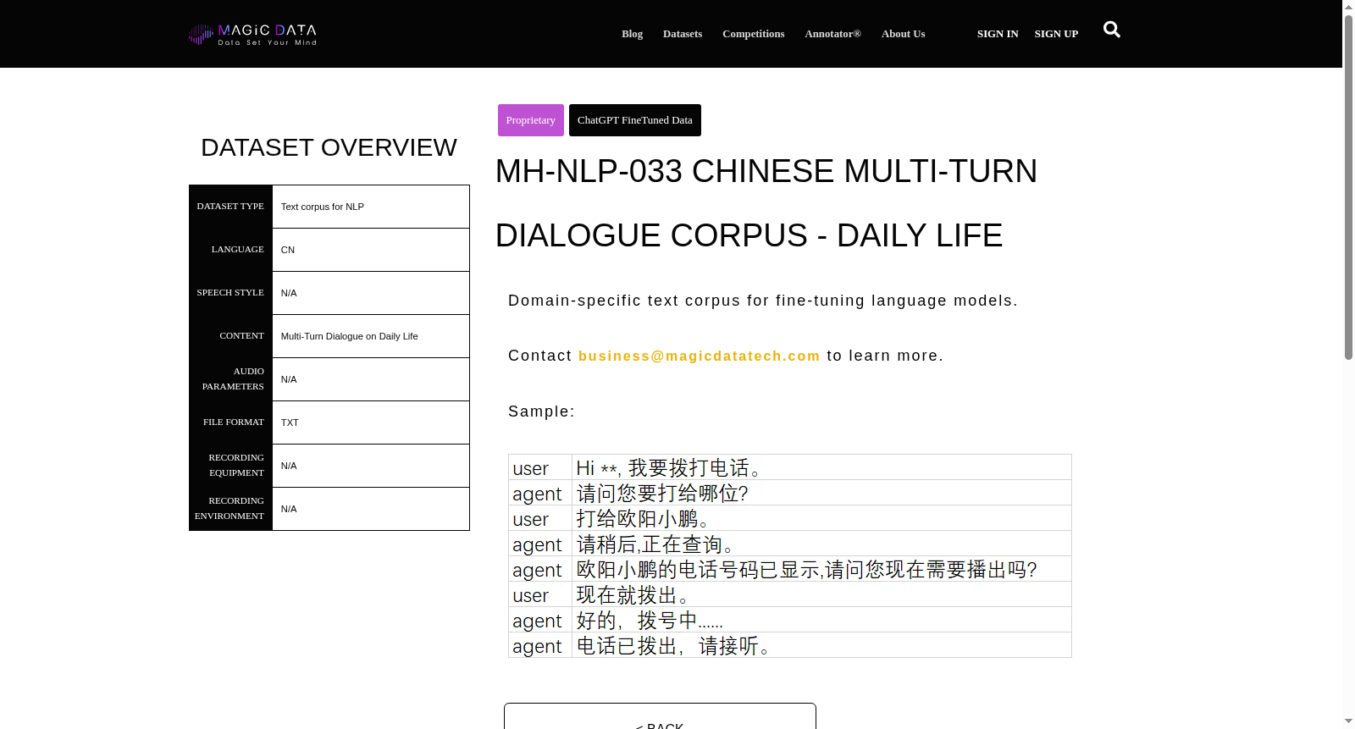Open the Competitions menu item

click(x=754, y=34)
